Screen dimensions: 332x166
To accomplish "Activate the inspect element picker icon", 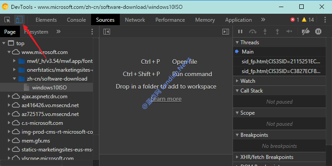I will tap(8, 20).
